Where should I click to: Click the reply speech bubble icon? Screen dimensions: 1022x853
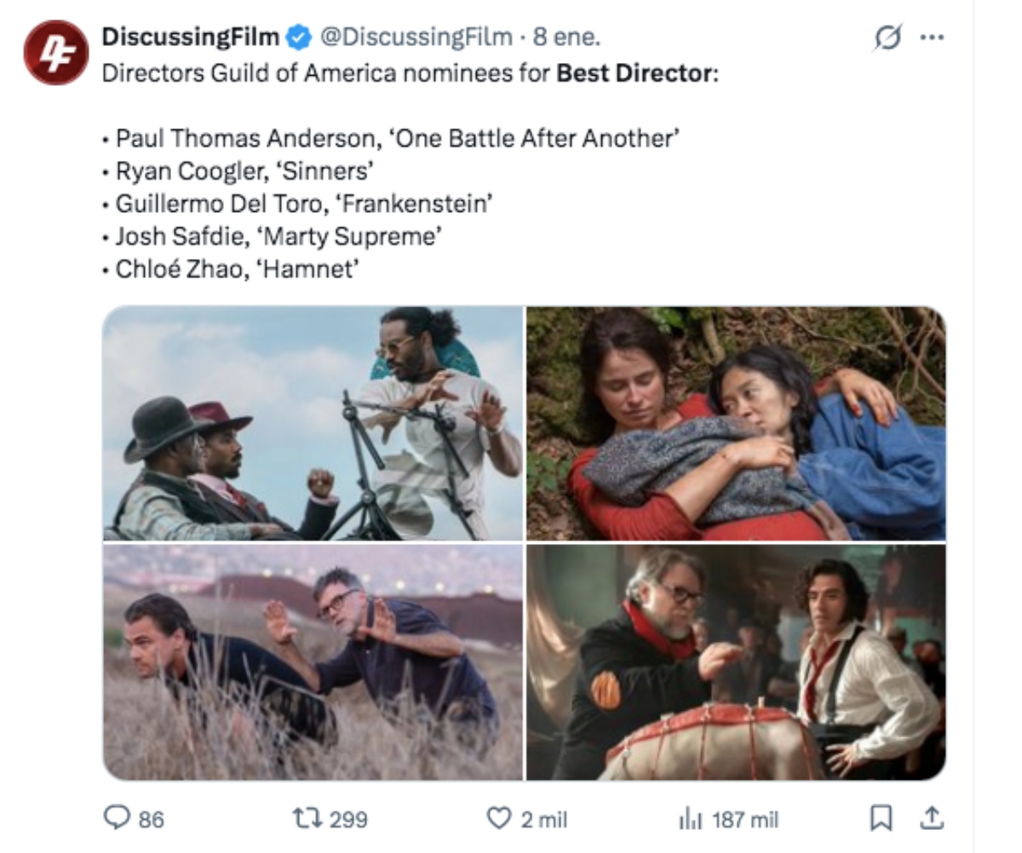pos(116,818)
